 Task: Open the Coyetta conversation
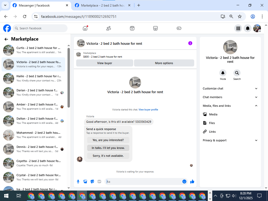[x=33, y=163]
